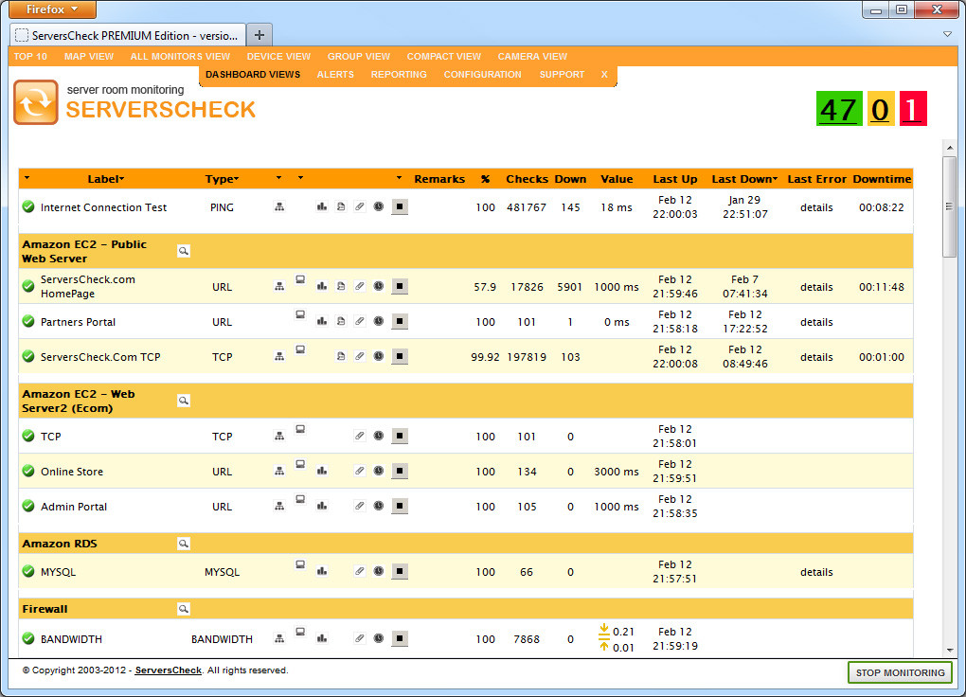
Task: Click edit pencil icon for Internet Connection Test
Action: [x=360, y=206]
